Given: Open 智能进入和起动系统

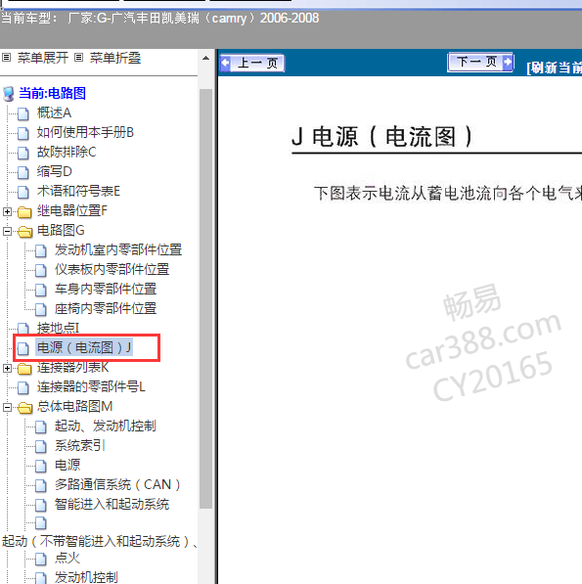Looking at the screenshot, I should click(112, 504).
